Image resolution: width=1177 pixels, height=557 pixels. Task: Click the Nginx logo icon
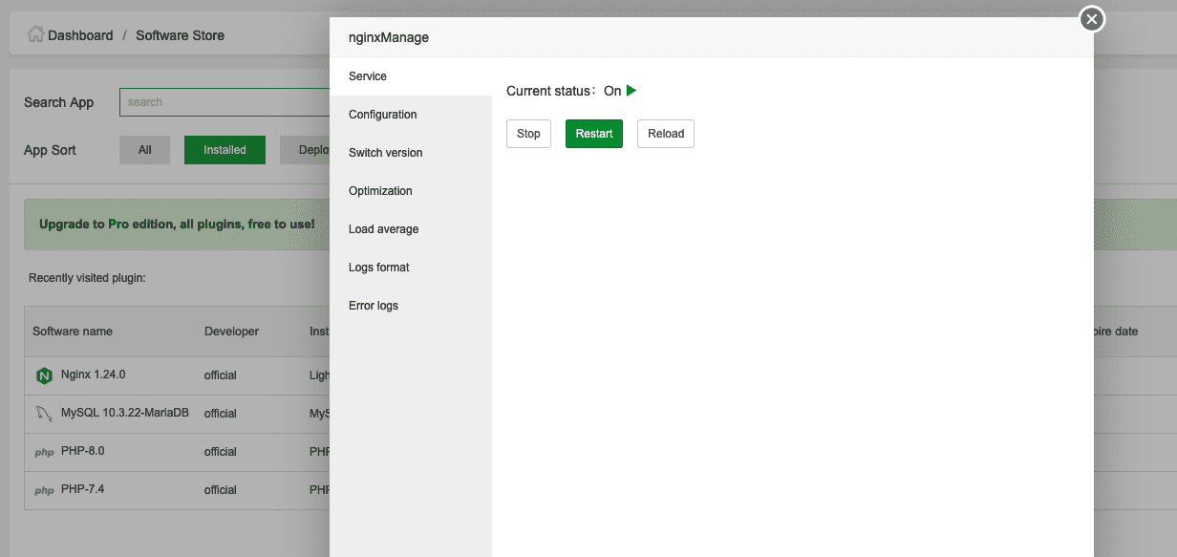pos(44,375)
